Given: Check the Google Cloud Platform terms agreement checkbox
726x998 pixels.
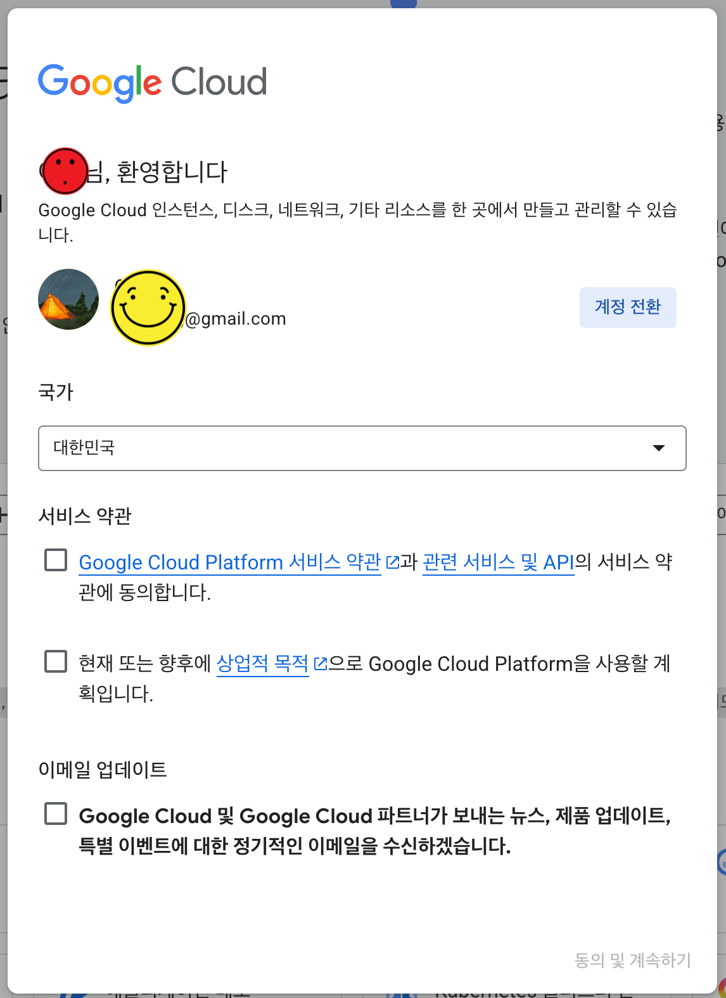Looking at the screenshot, I should [x=56, y=560].
